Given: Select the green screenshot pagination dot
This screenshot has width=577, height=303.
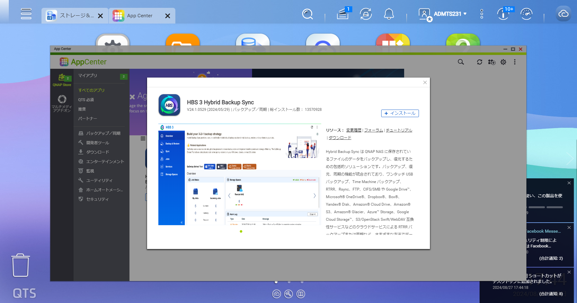Looking at the screenshot, I should 241,231.
